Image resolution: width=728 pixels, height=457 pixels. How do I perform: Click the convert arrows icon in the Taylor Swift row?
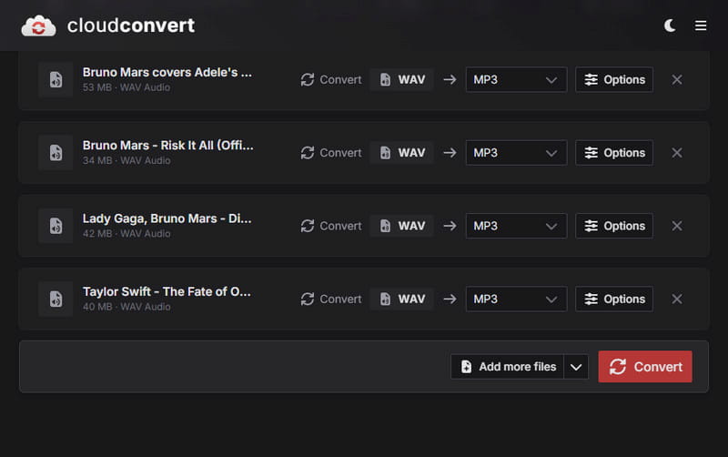coord(308,299)
